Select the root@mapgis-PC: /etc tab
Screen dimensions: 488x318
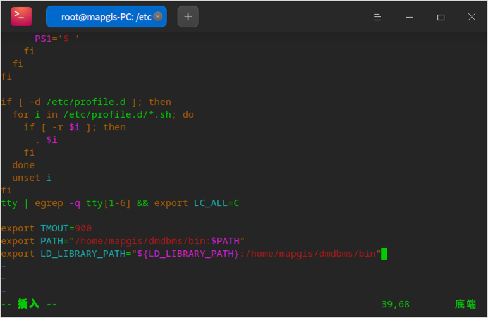(106, 16)
